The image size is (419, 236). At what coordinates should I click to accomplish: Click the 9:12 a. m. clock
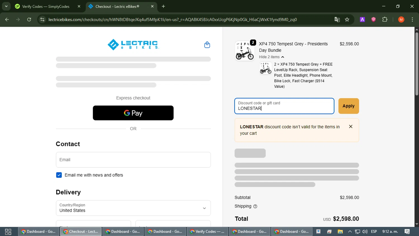click(x=390, y=232)
